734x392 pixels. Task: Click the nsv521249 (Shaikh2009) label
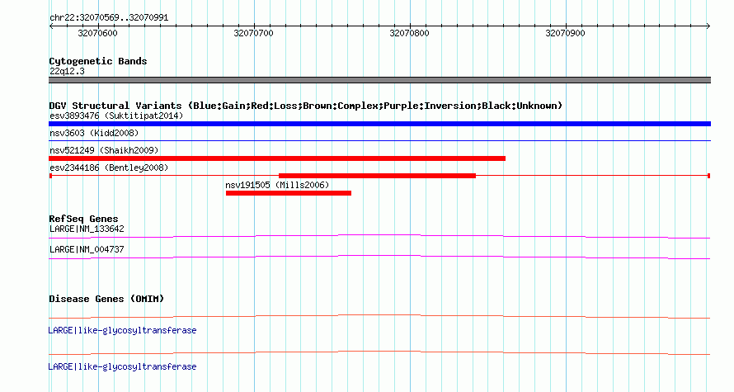[104, 150]
